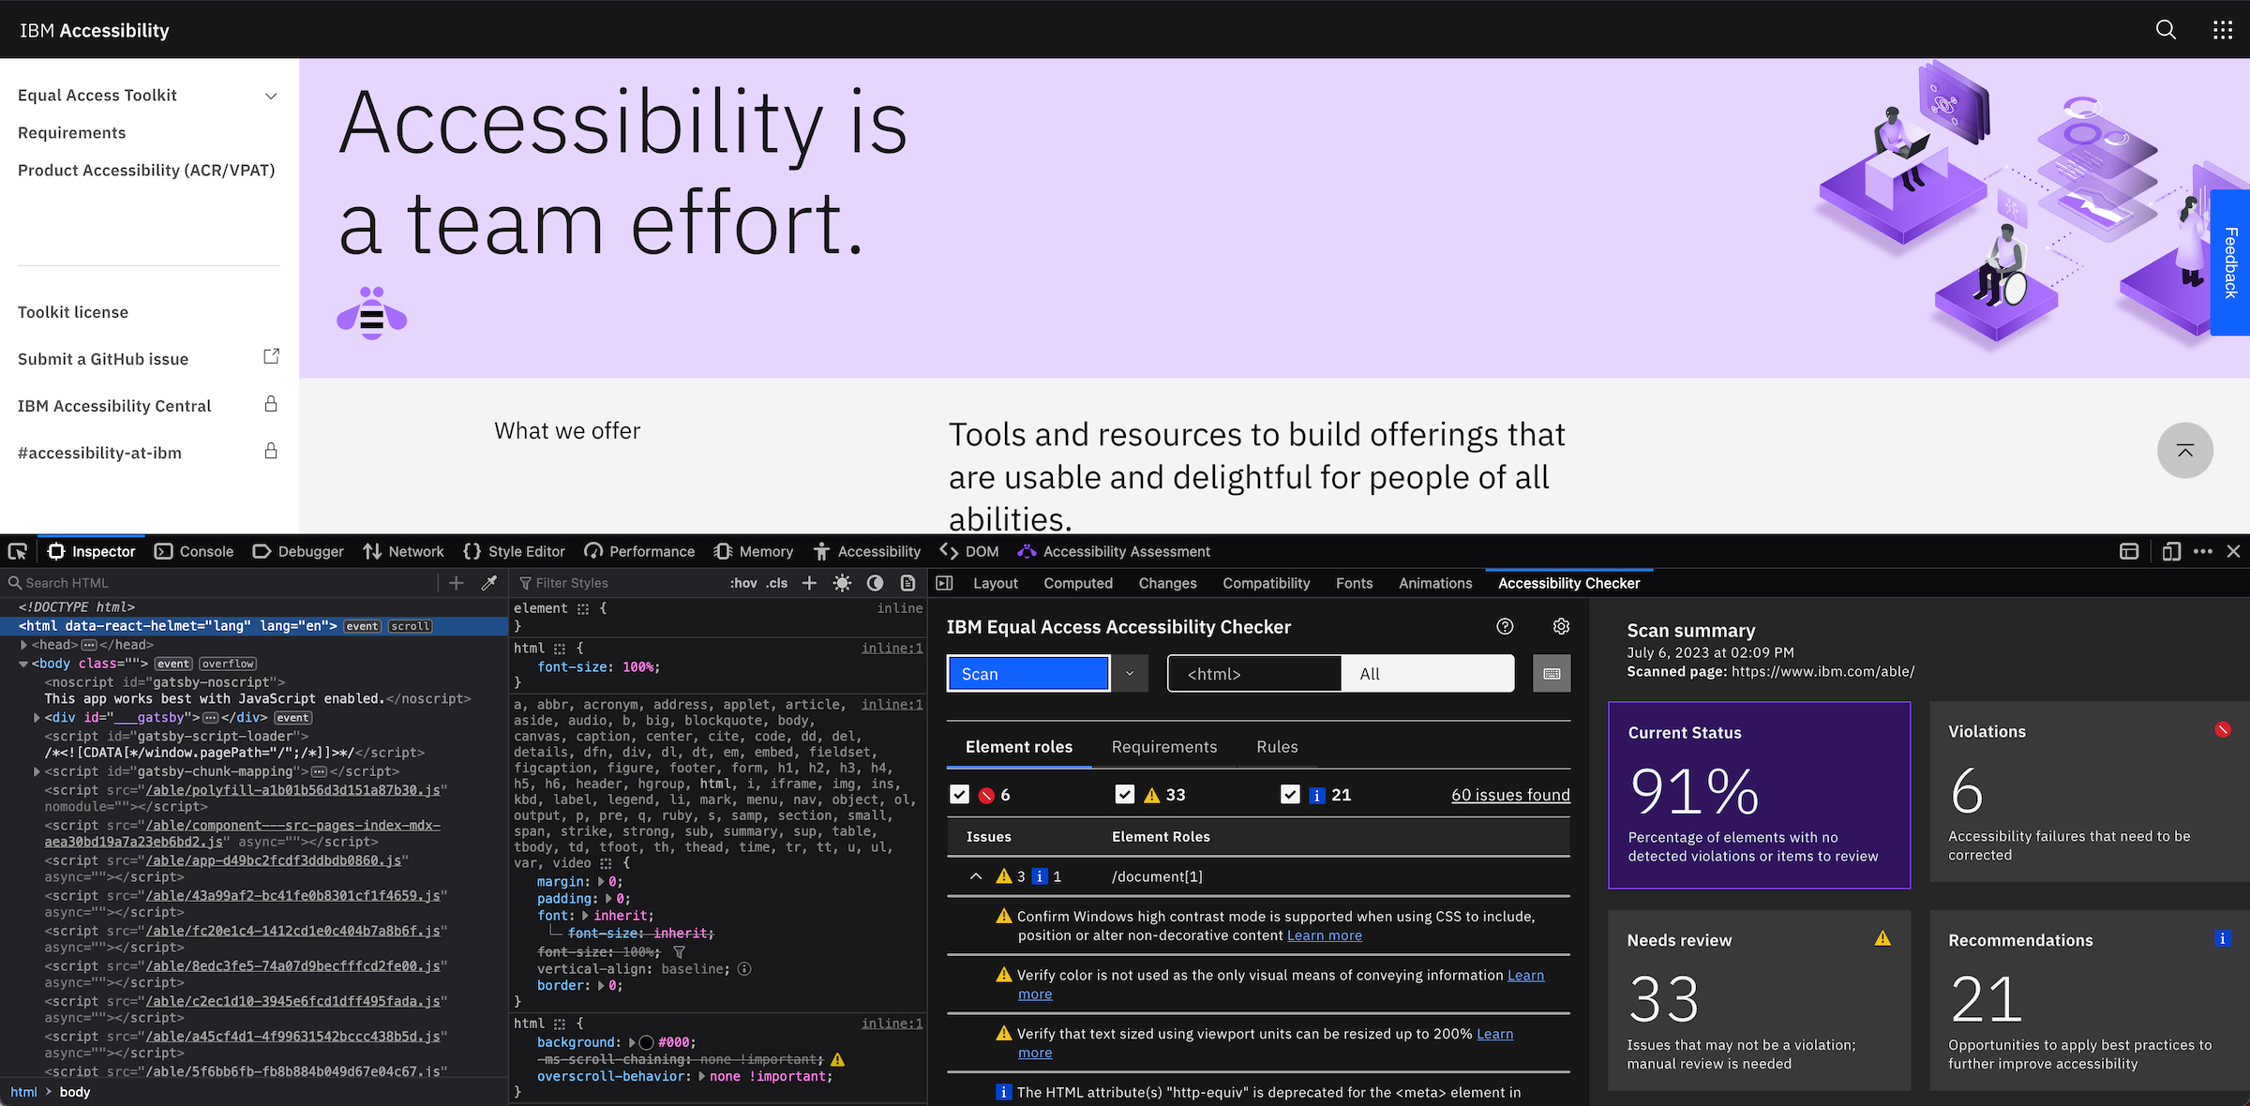Select the All scope option
The height and width of the screenshot is (1106, 2250).
[x=1428, y=673]
